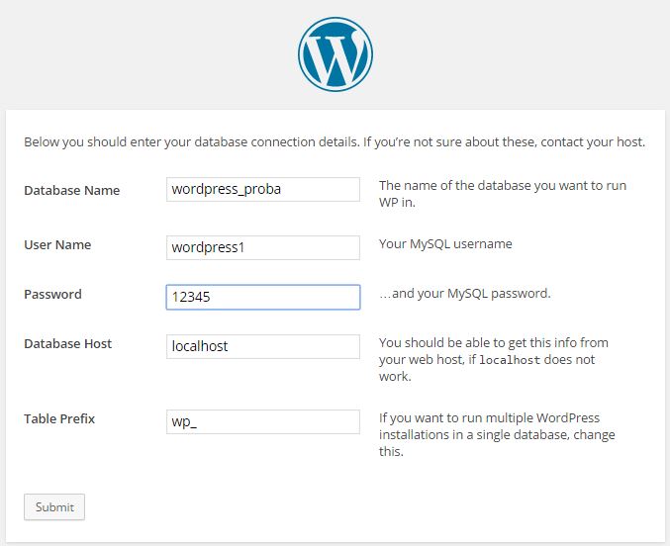Screen dimensions: 670x546
Task: Click the "Password" field label
Action: (52, 294)
